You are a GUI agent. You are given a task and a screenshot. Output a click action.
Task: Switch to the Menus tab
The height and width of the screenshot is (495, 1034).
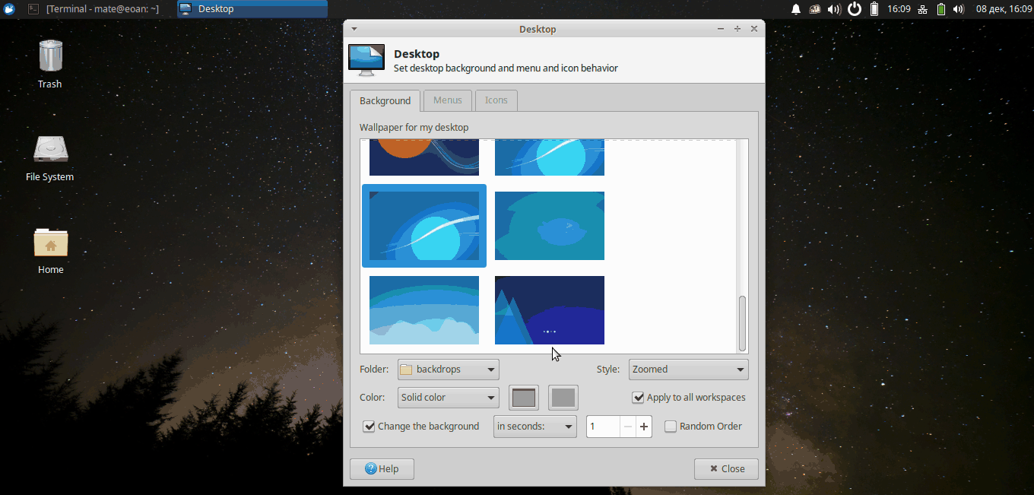click(x=447, y=100)
